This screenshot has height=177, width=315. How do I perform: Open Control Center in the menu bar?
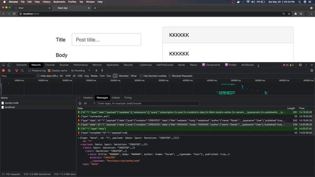click(x=310, y=2)
